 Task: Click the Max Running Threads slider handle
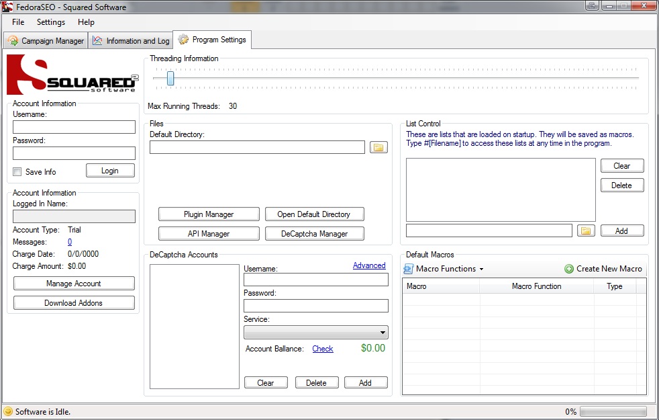click(170, 78)
